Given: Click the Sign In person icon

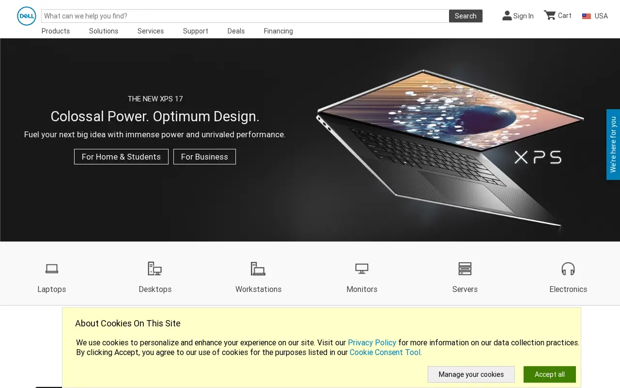Looking at the screenshot, I should (507, 16).
